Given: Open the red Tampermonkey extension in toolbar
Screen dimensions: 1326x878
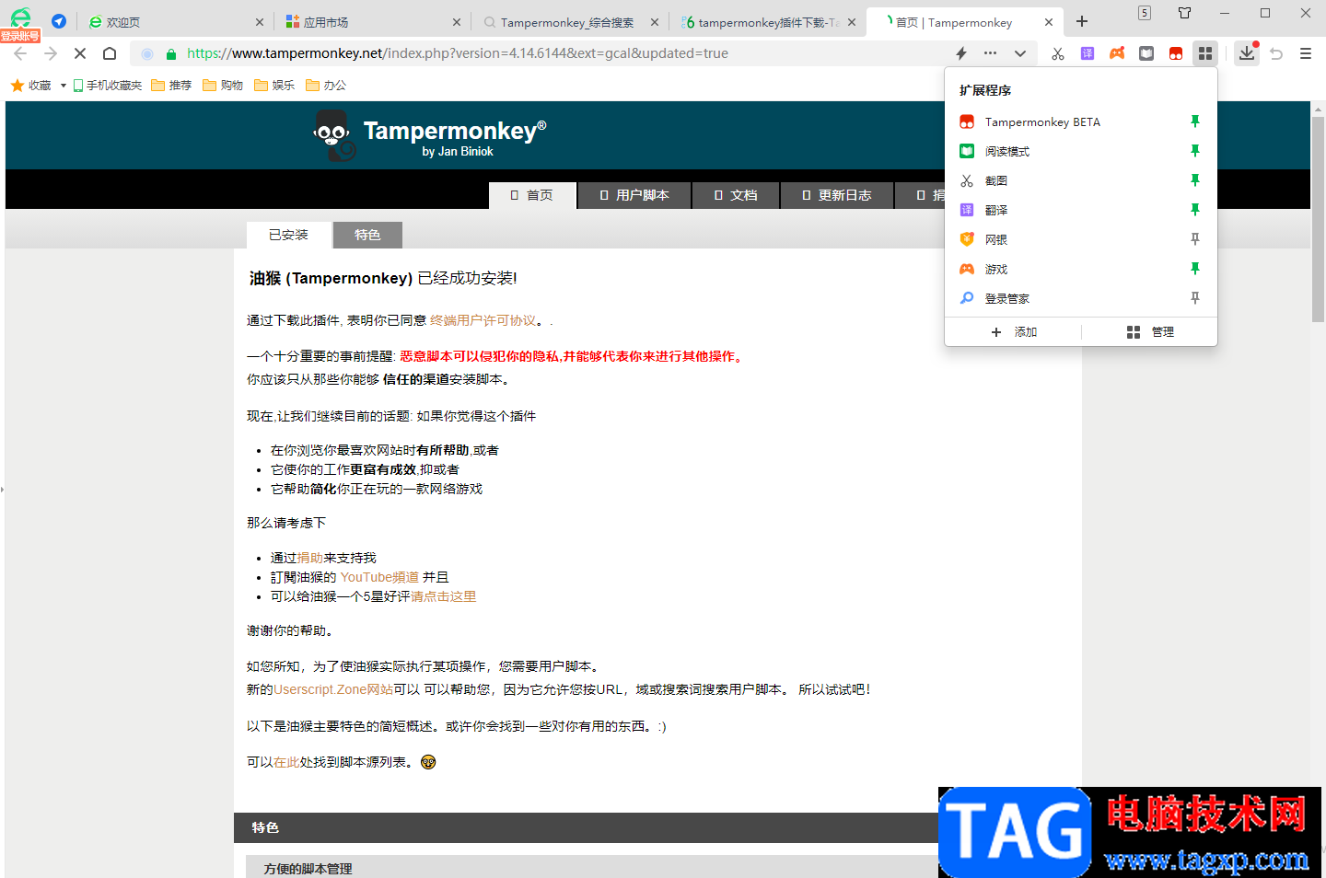Looking at the screenshot, I should click(x=1176, y=53).
